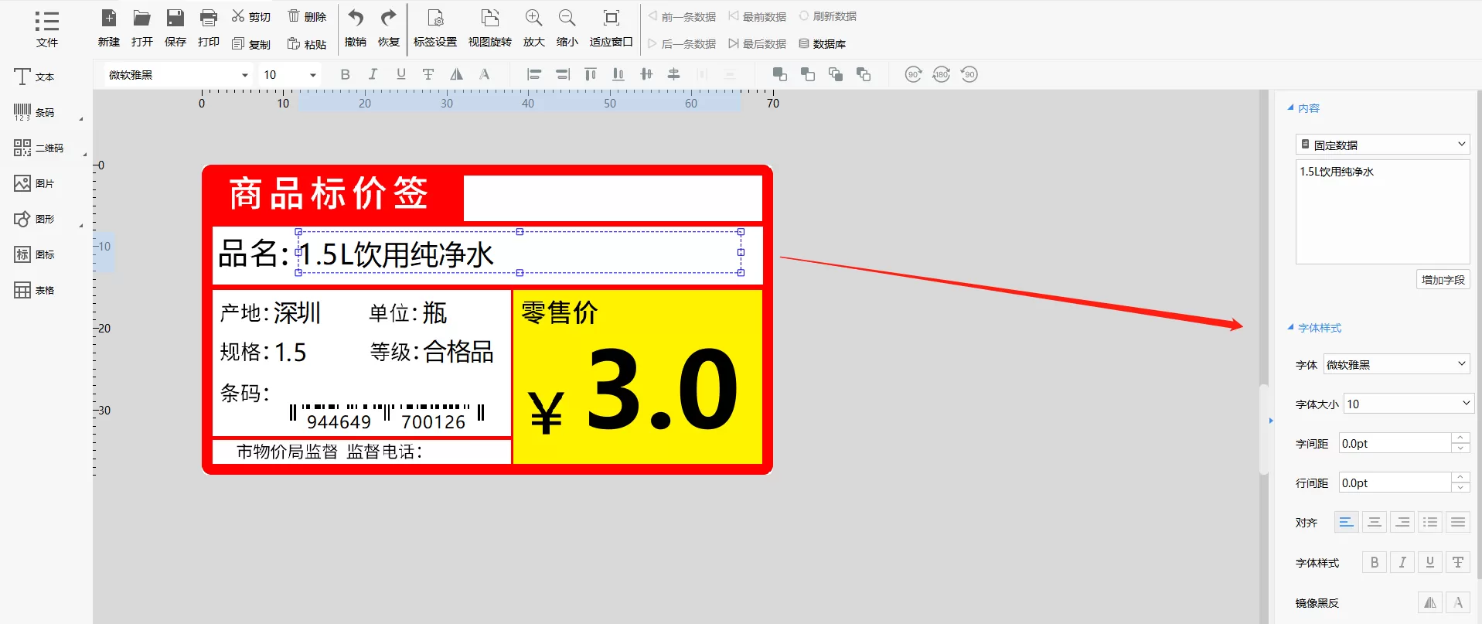Zoom in with the 放大 magnifier

click(534, 29)
